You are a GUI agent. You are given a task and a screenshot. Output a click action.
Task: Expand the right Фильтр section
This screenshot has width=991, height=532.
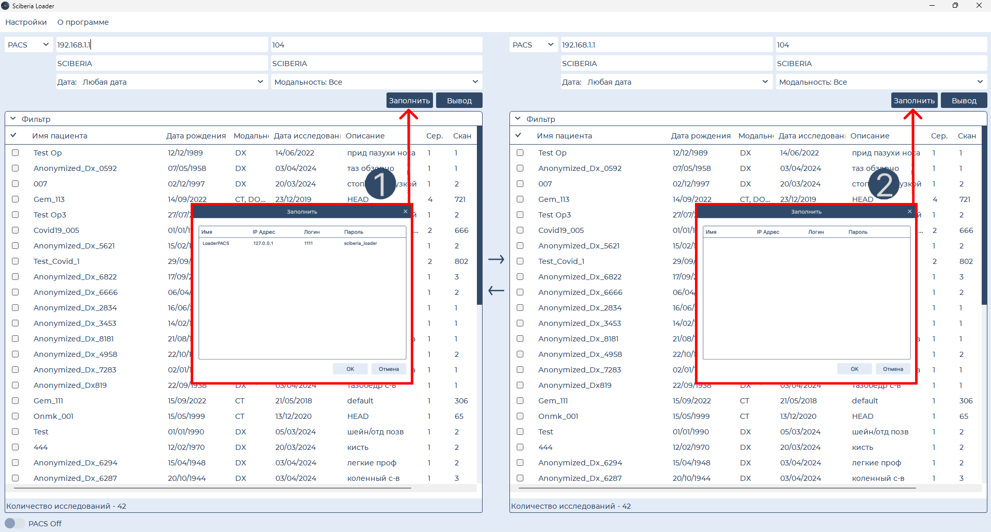(x=518, y=119)
